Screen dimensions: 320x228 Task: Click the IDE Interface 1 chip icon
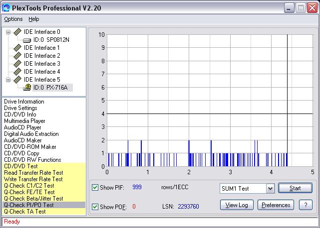pos(17,48)
